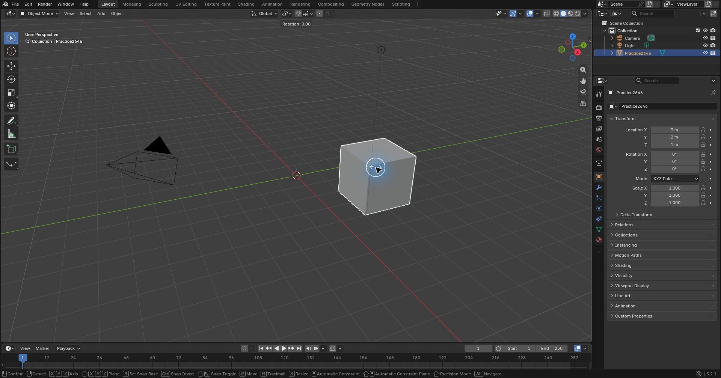721x378 pixels.
Task: Open the Add menu in viewport header
Action: pos(101,14)
